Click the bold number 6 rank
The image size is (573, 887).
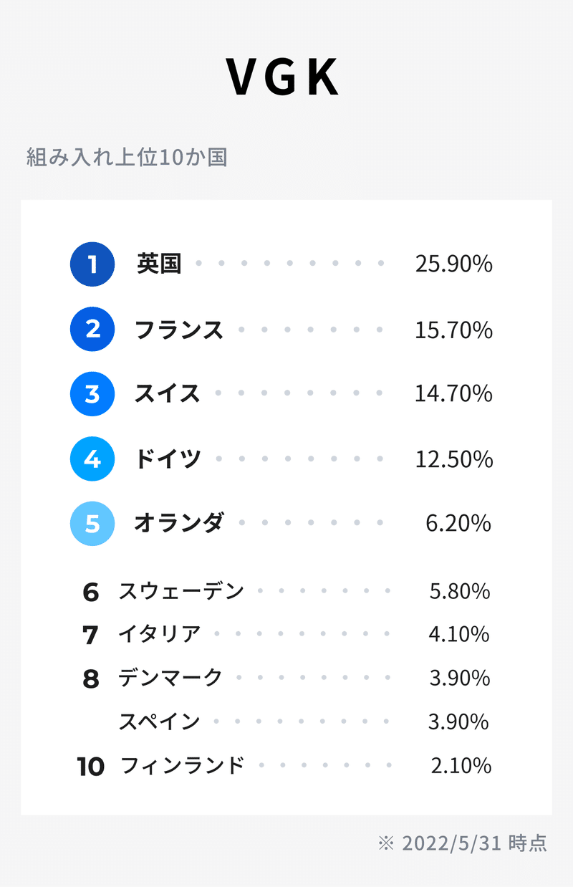[x=90, y=593]
